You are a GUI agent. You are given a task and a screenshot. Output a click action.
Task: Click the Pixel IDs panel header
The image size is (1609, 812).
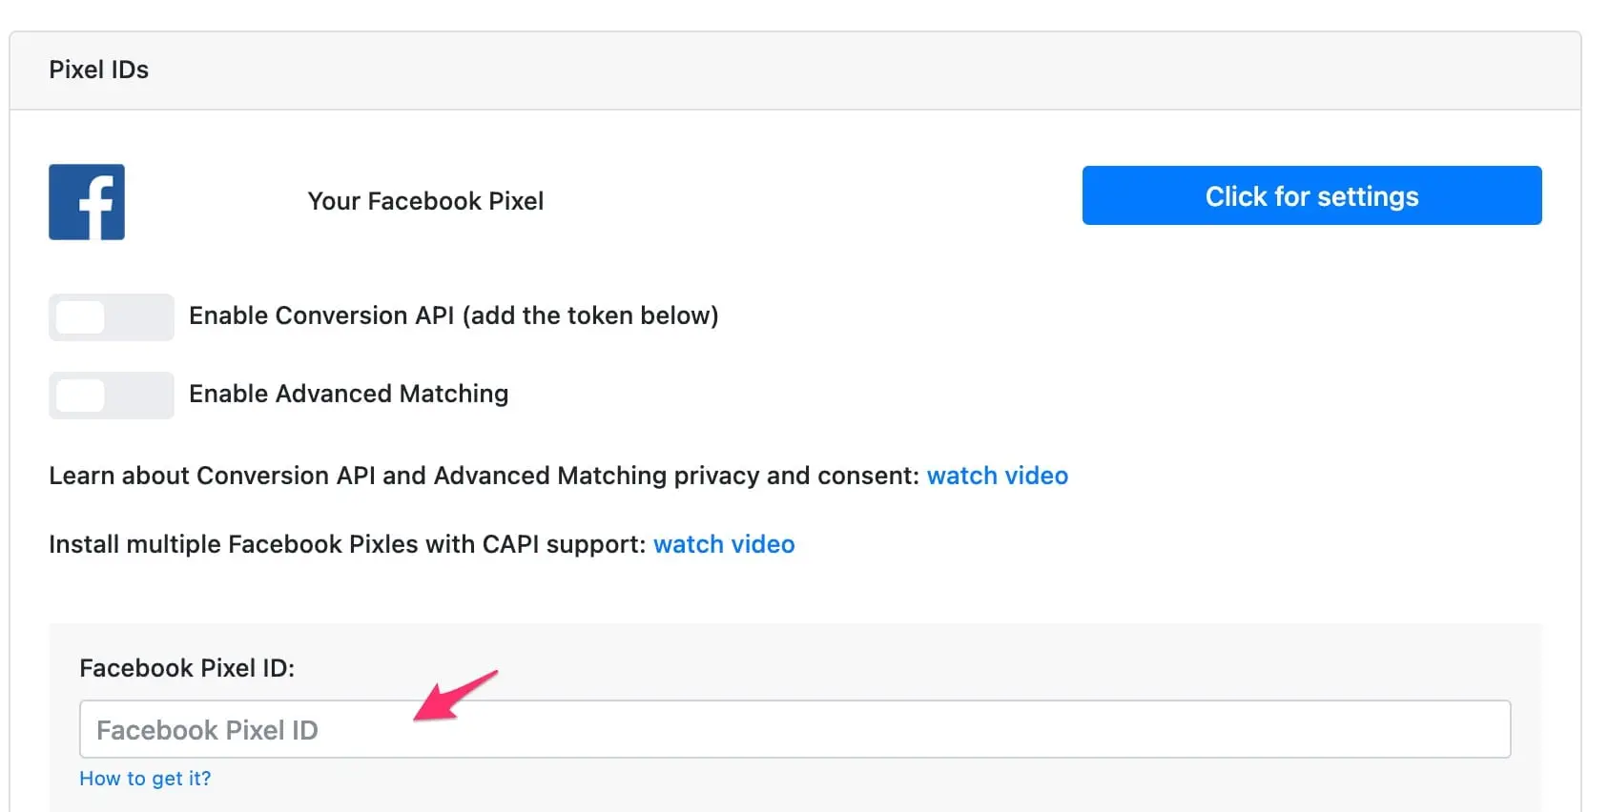[99, 70]
